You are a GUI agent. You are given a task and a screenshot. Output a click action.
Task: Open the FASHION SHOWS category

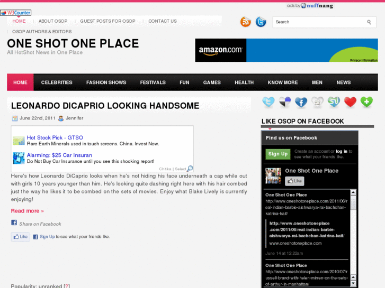106,82
